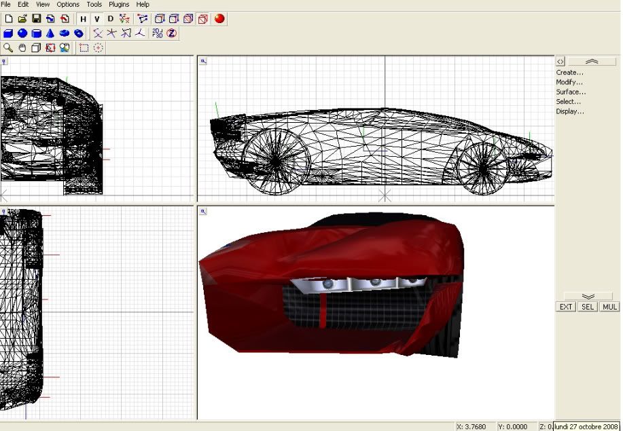This screenshot has width=623, height=431.
Task: Pick the blue torus primitive icon
Action: click(65, 33)
